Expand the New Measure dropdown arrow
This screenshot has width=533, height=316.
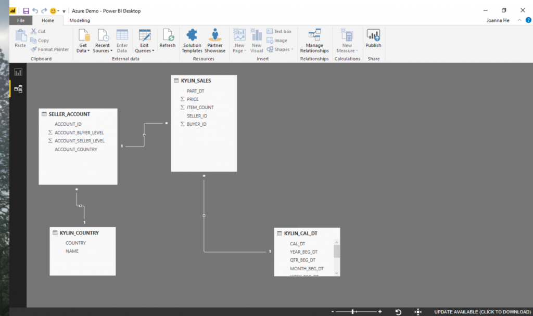(x=357, y=51)
